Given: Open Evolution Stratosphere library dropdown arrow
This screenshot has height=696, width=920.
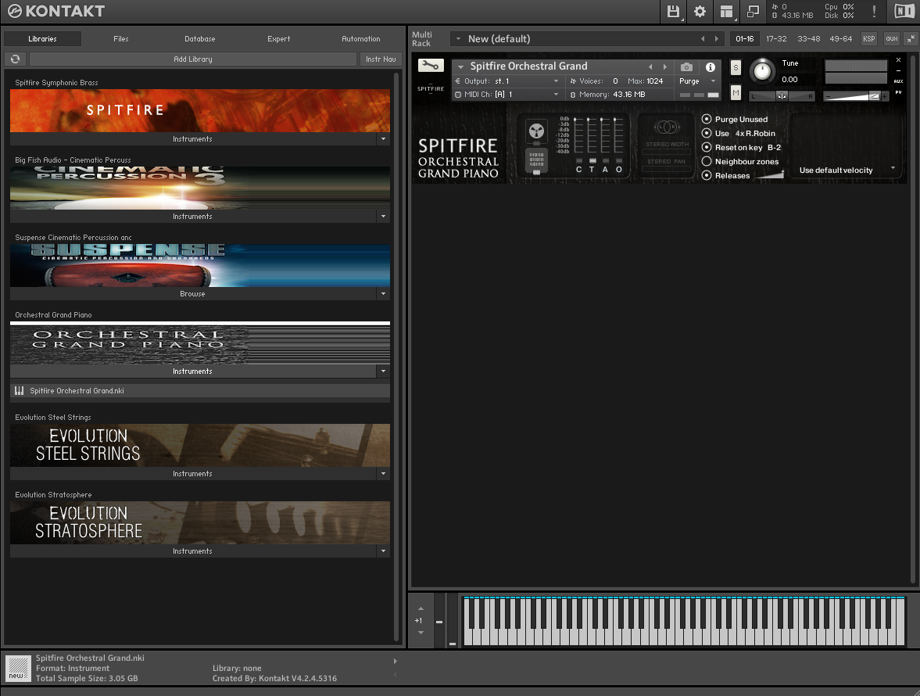Looking at the screenshot, I should (x=383, y=551).
